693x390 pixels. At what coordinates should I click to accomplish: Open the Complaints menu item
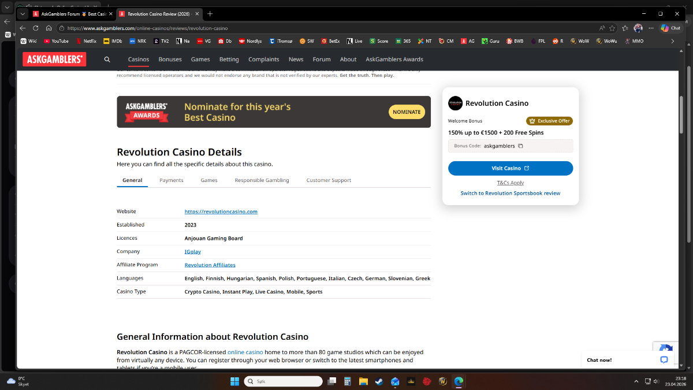tap(263, 60)
